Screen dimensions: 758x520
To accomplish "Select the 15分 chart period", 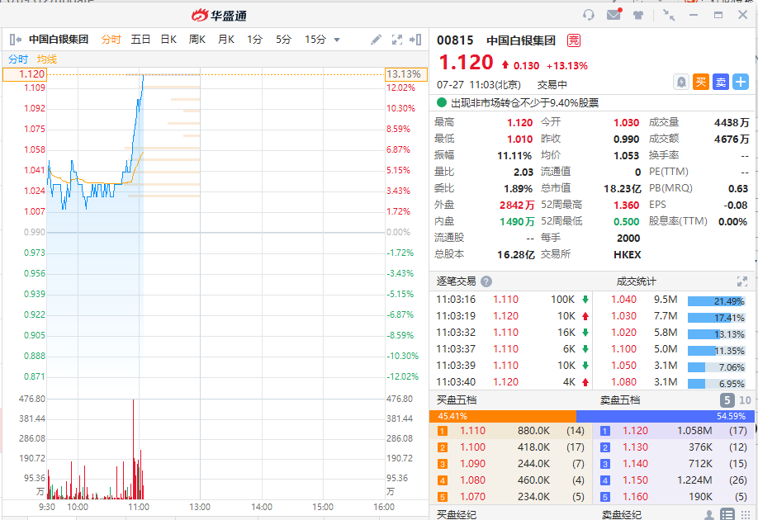I will (x=315, y=40).
